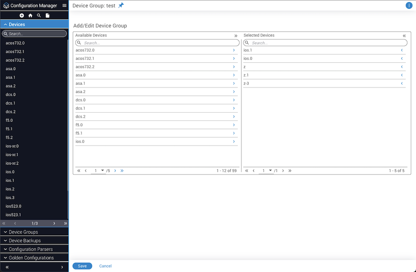Viewport: 416px width, 272px height.
Task: Add asa.0 to selected devices
Action: click(x=234, y=75)
